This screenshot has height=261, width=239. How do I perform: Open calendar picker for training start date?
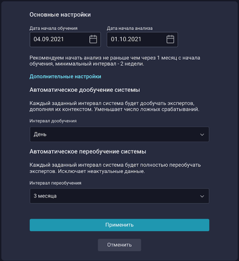tap(93, 39)
